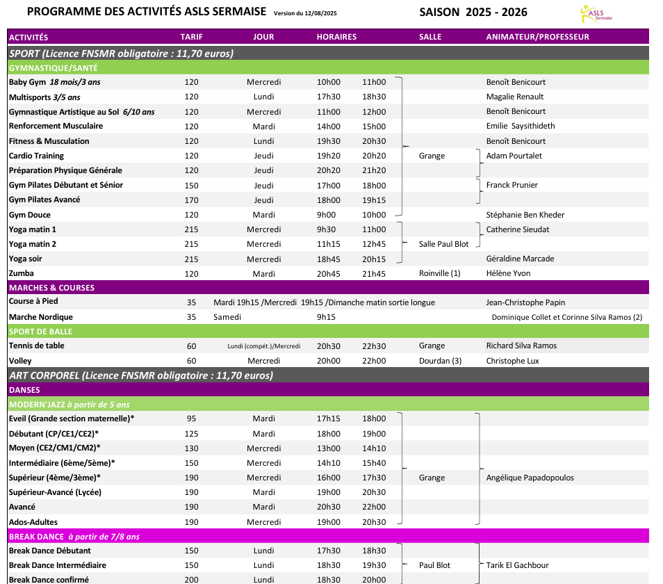The image size is (663, 584).
Task: Select 'Gymnastique Artistique au Sol' activity
Action: click(81, 112)
